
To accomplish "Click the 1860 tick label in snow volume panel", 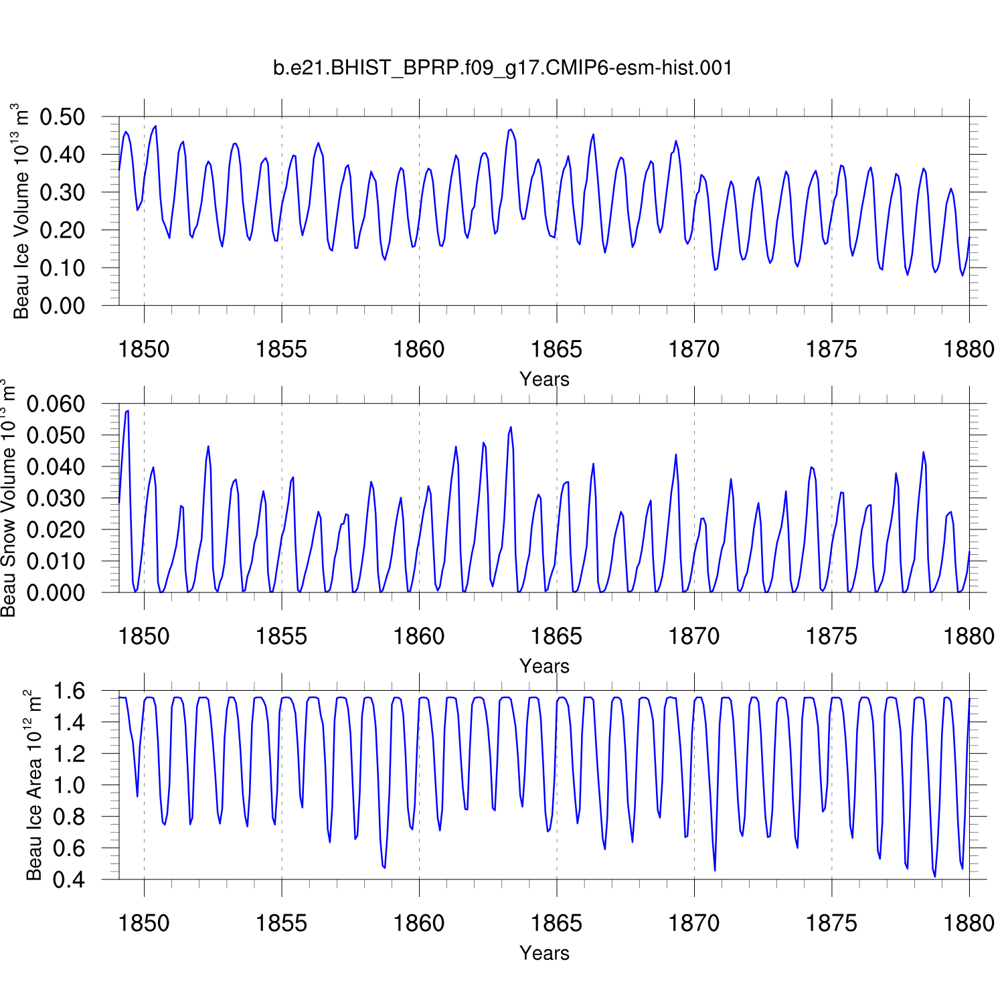I will point(419,637).
